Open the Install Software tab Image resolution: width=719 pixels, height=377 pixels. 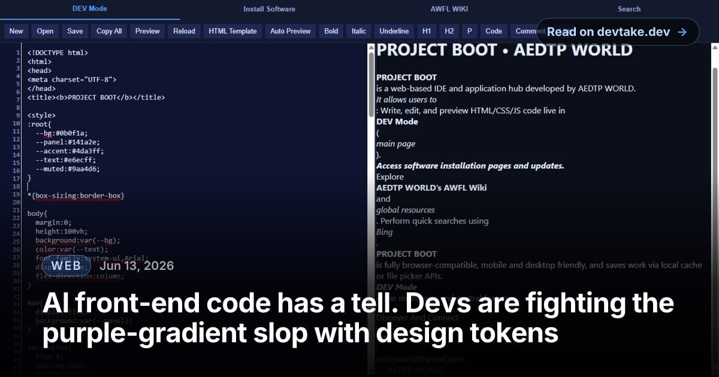[x=269, y=9]
